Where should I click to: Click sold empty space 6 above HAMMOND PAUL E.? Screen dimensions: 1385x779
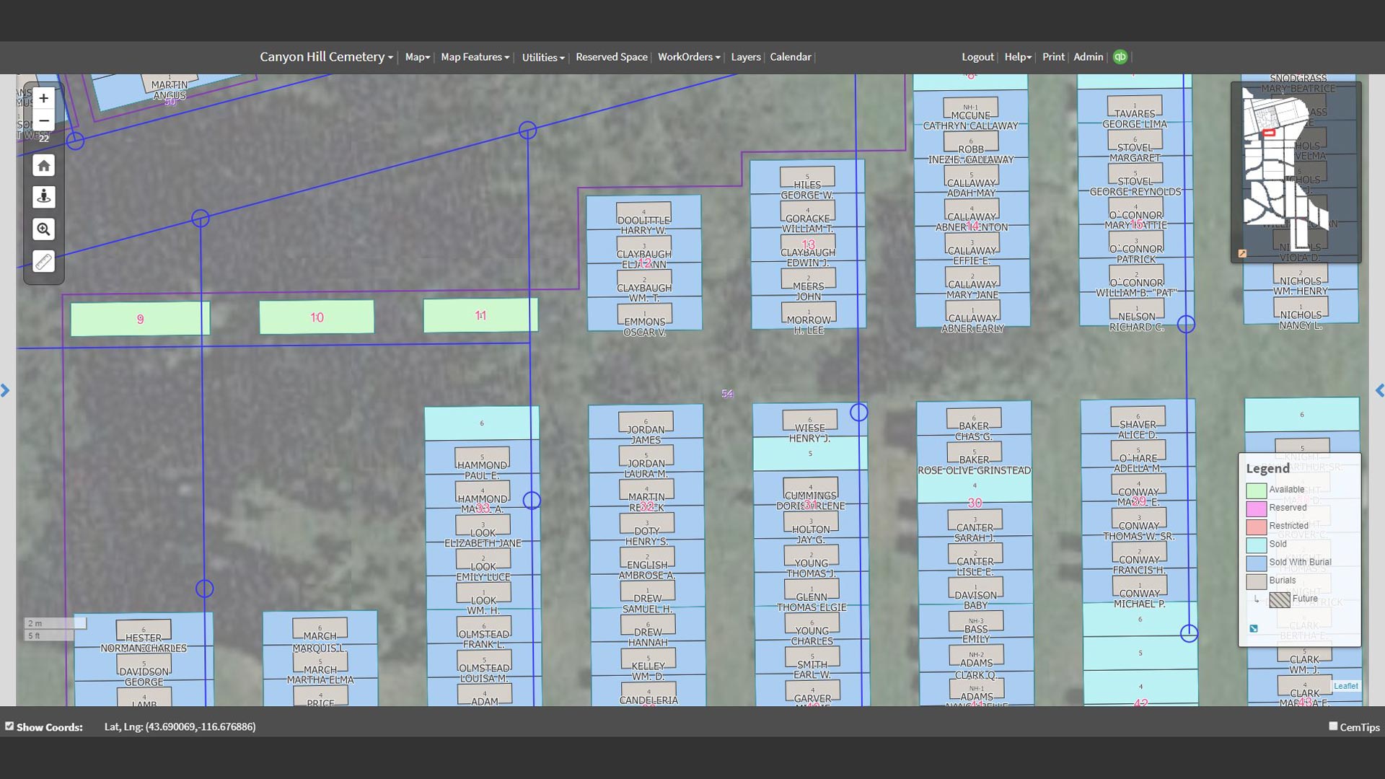(482, 423)
